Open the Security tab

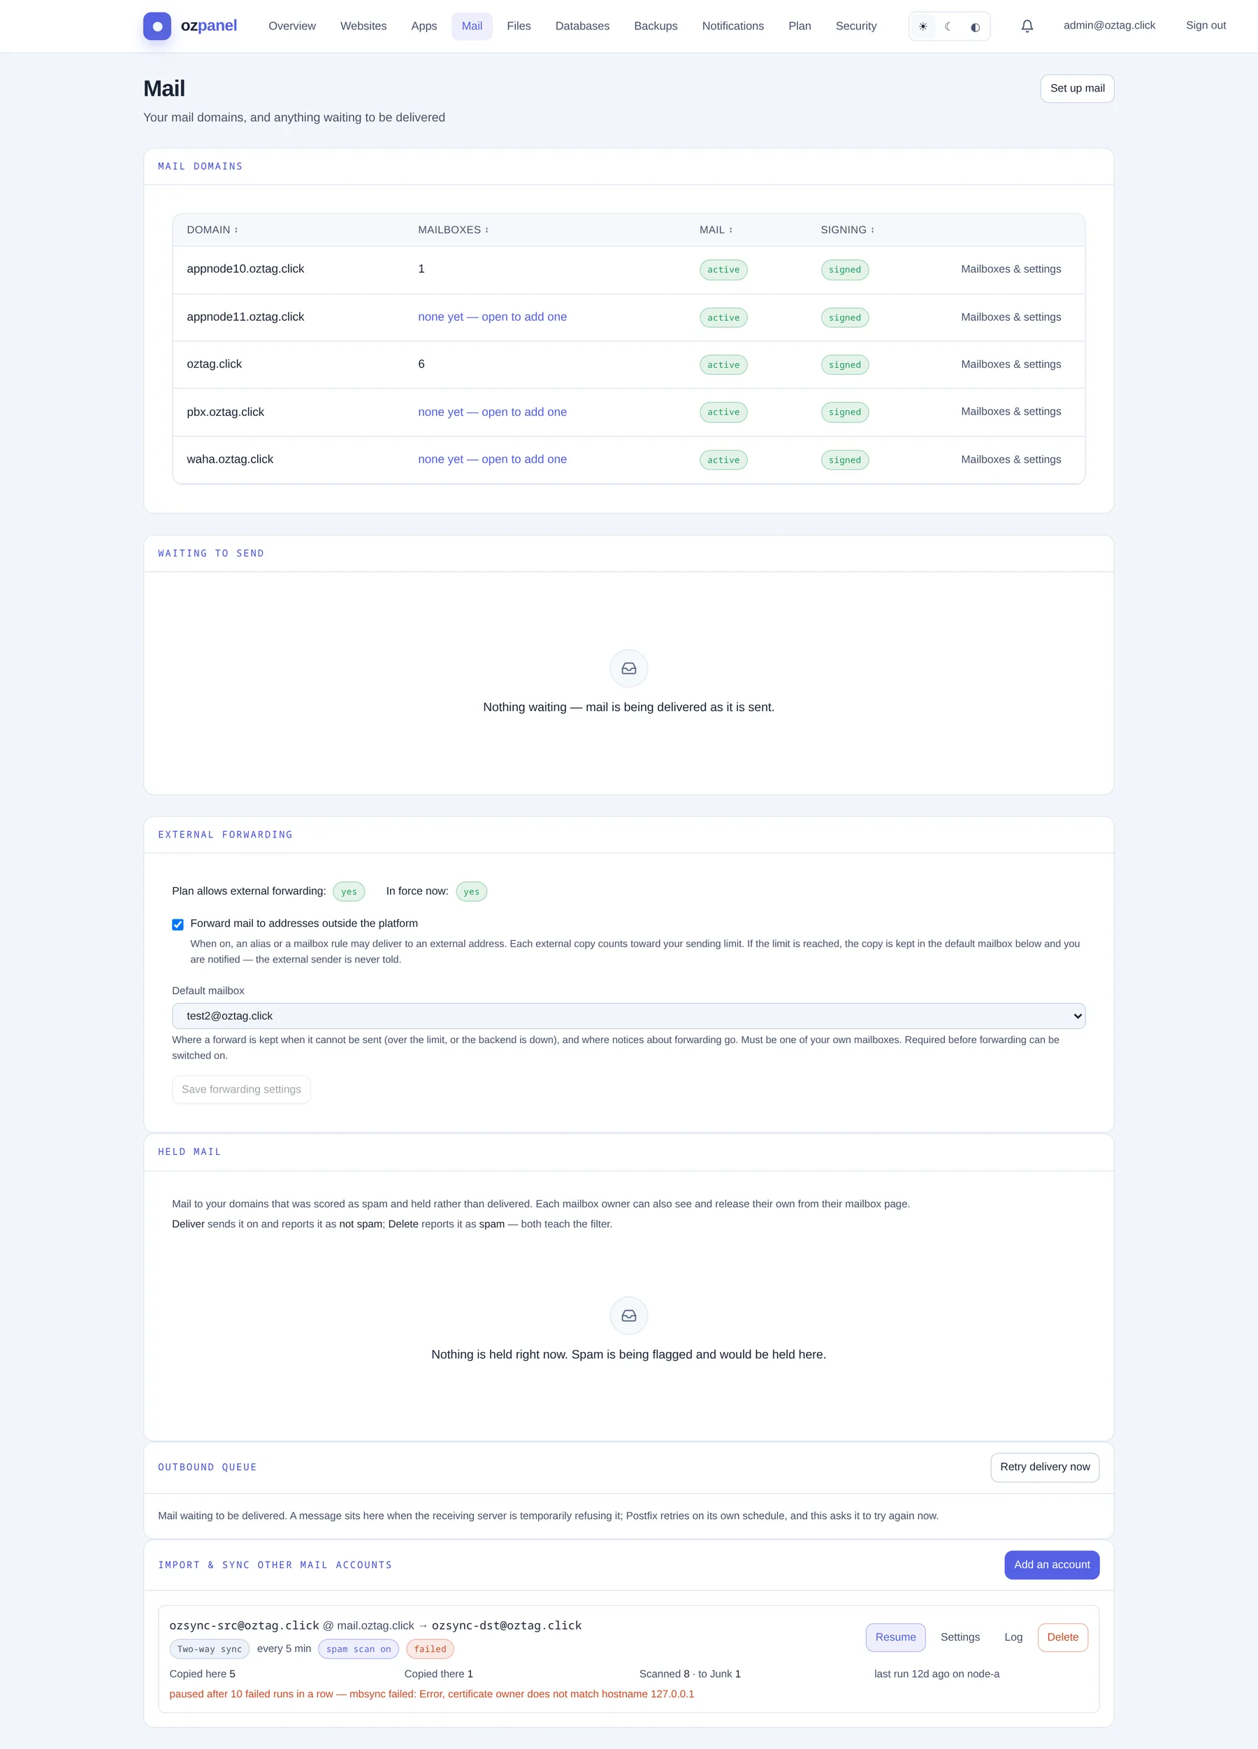click(856, 27)
